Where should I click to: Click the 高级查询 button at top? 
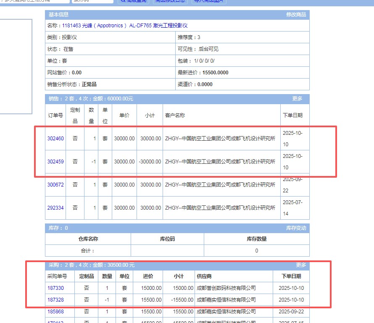[133, 1]
